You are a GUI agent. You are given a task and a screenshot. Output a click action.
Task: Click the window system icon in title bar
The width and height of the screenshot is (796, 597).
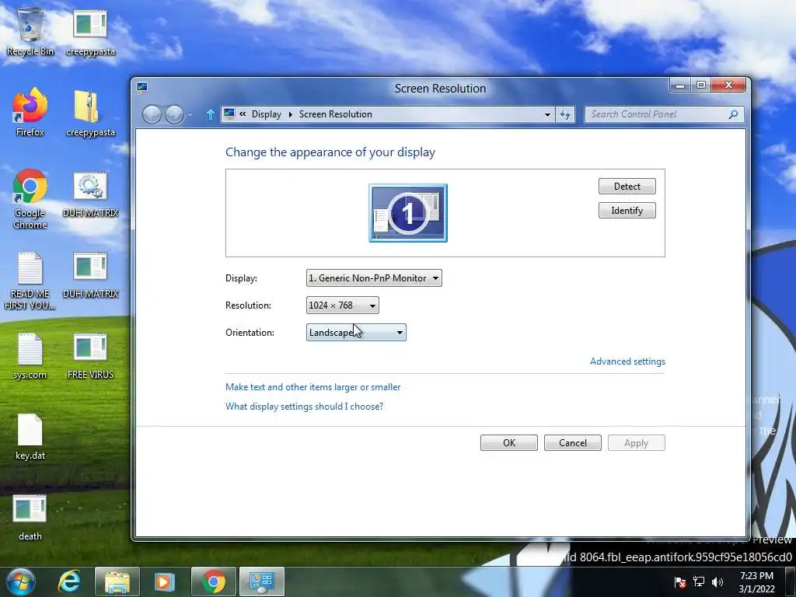[142, 88]
